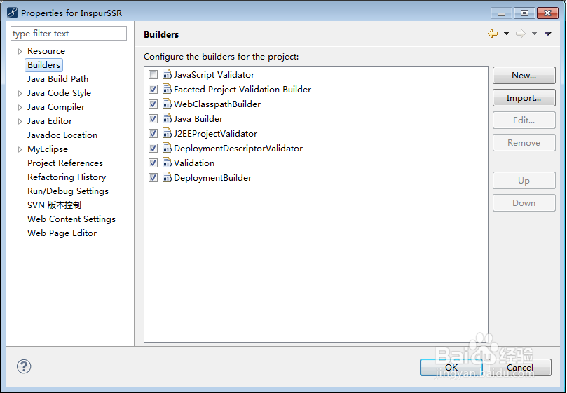567x393 pixels.
Task: Click the J2EEProjectValidator row icon
Action: (x=167, y=133)
